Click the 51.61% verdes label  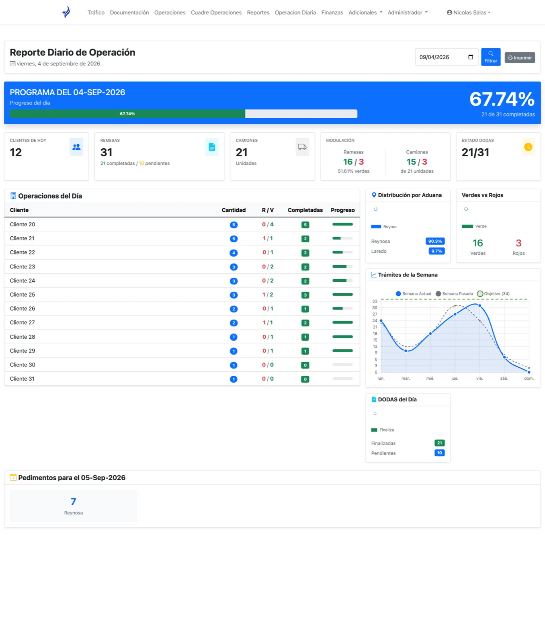pos(354,171)
